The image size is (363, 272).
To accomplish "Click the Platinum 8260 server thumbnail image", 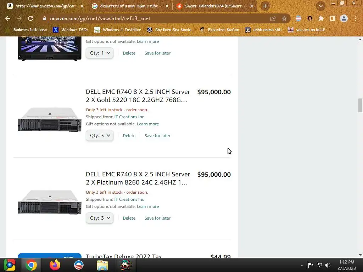I will coord(50,202).
